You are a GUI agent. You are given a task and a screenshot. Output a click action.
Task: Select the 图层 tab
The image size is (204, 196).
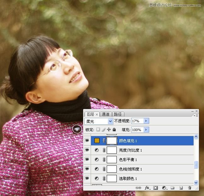pyautogui.click(x=91, y=114)
